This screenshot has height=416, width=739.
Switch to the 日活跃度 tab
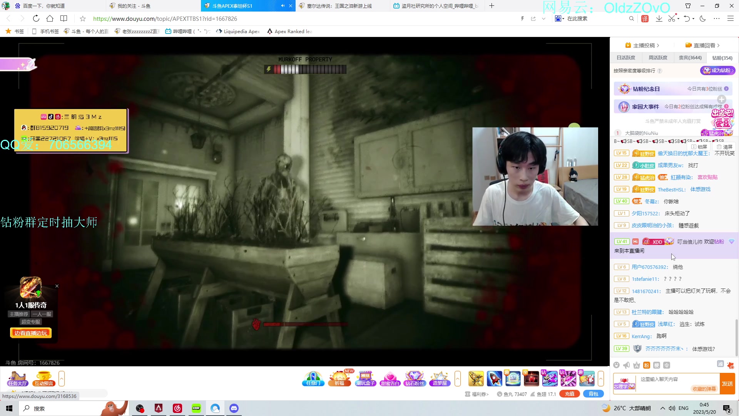pyautogui.click(x=626, y=58)
